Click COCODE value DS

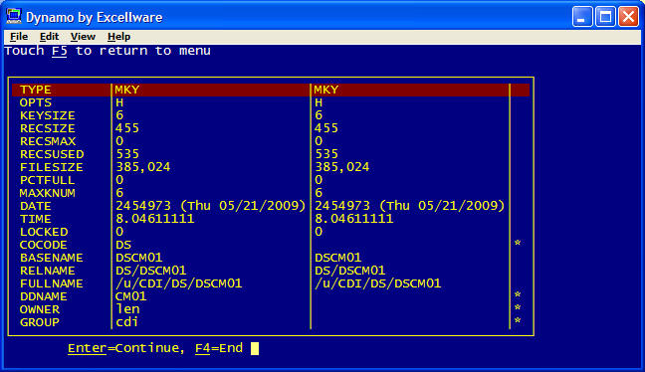click(123, 245)
